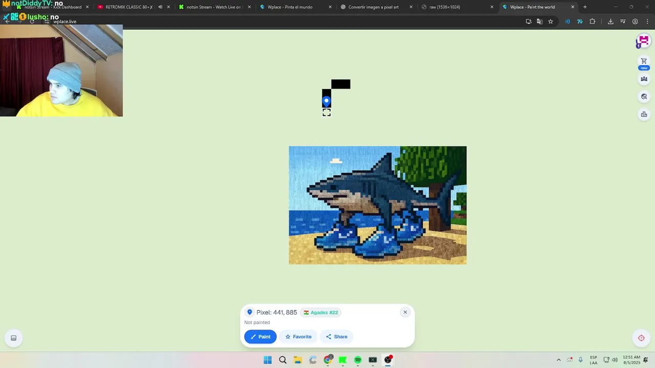Viewport: 655px width, 368px height.
Task: Open File Explorer from taskbar
Action: click(x=298, y=360)
